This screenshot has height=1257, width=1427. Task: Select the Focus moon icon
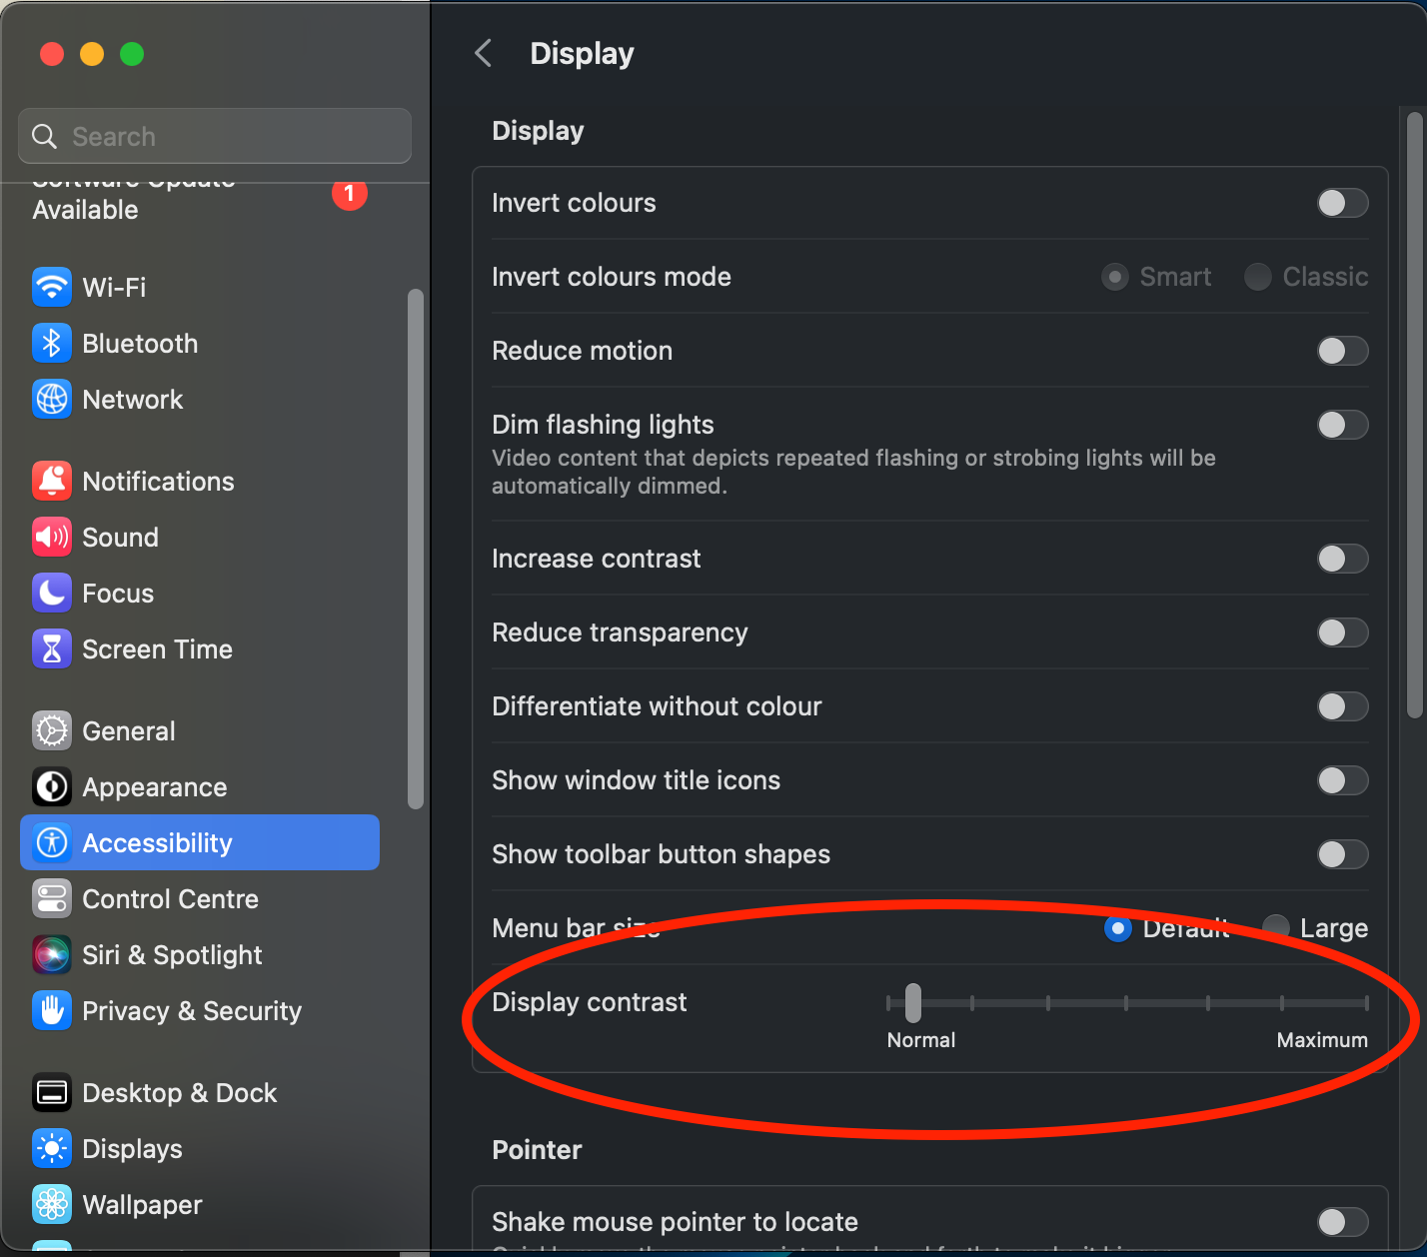pyautogui.click(x=52, y=594)
